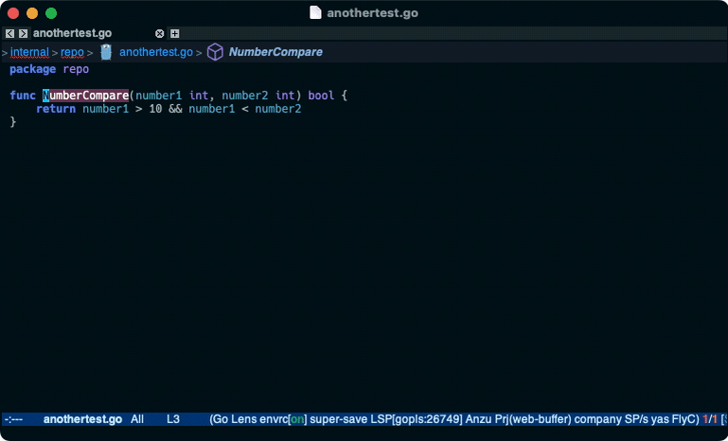Click the yellow minimize window button
Viewport: 728px width, 441px height.
tap(32, 13)
